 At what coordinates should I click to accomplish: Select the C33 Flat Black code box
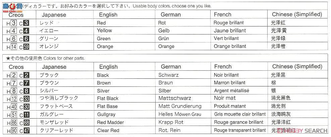tap(26, 99)
